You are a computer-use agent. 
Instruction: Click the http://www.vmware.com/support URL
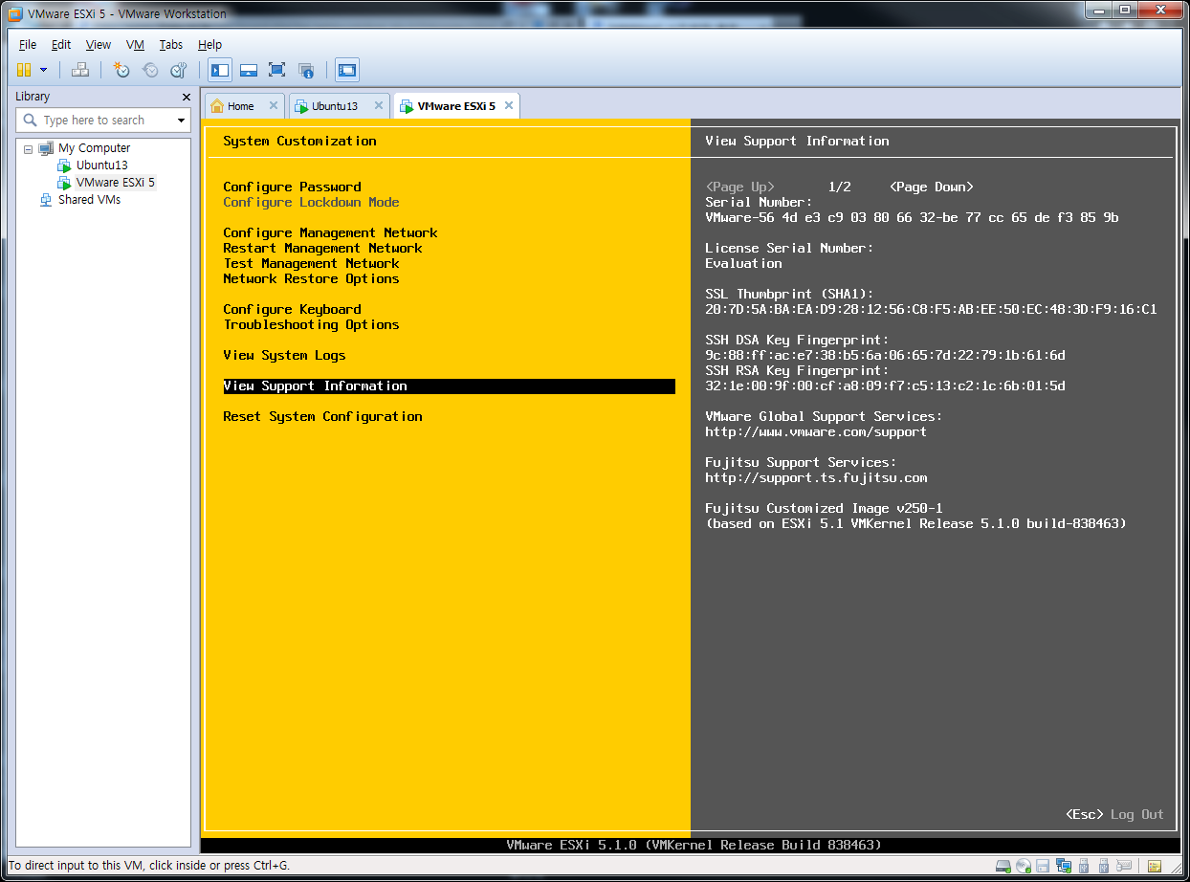click(816, 431)
